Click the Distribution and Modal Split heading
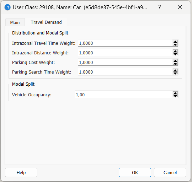This screenshot has width=192, height=182. pos(40,33)
